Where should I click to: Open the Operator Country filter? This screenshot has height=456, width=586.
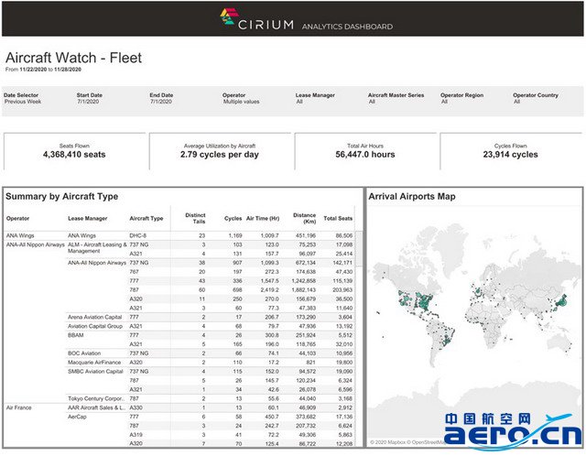(536, 98)
